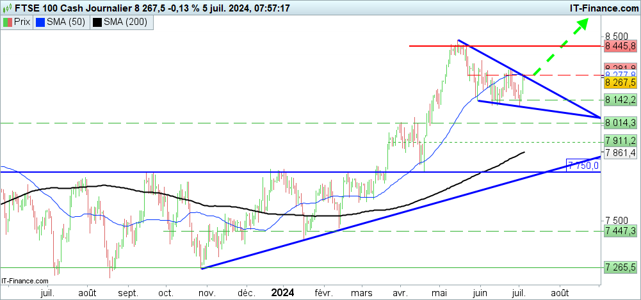Click the green 8 014,3 level label
This screenshot has width=641, height=300.
[x=620, y=123]
